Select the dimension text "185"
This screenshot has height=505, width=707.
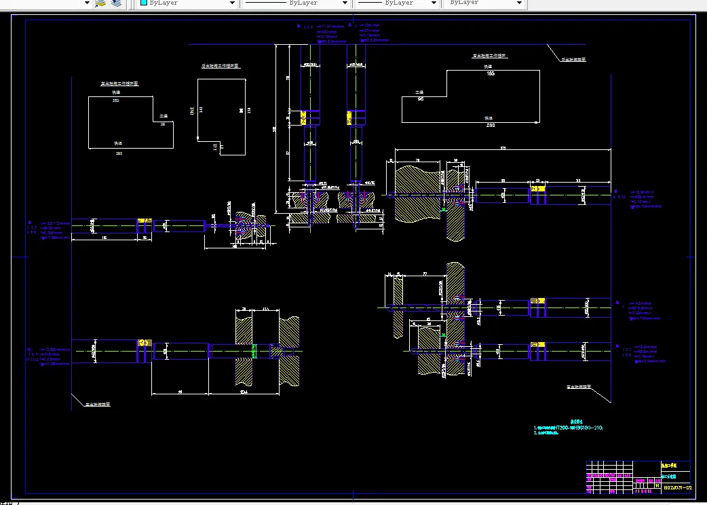tap(491, 73)
